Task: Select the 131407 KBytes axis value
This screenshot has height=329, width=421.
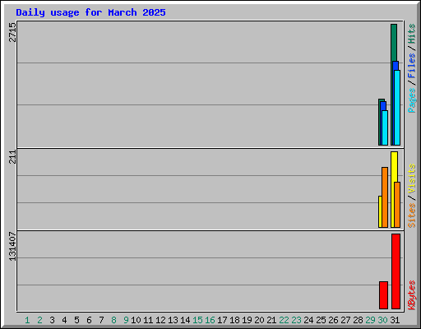Action: point(12,246)
